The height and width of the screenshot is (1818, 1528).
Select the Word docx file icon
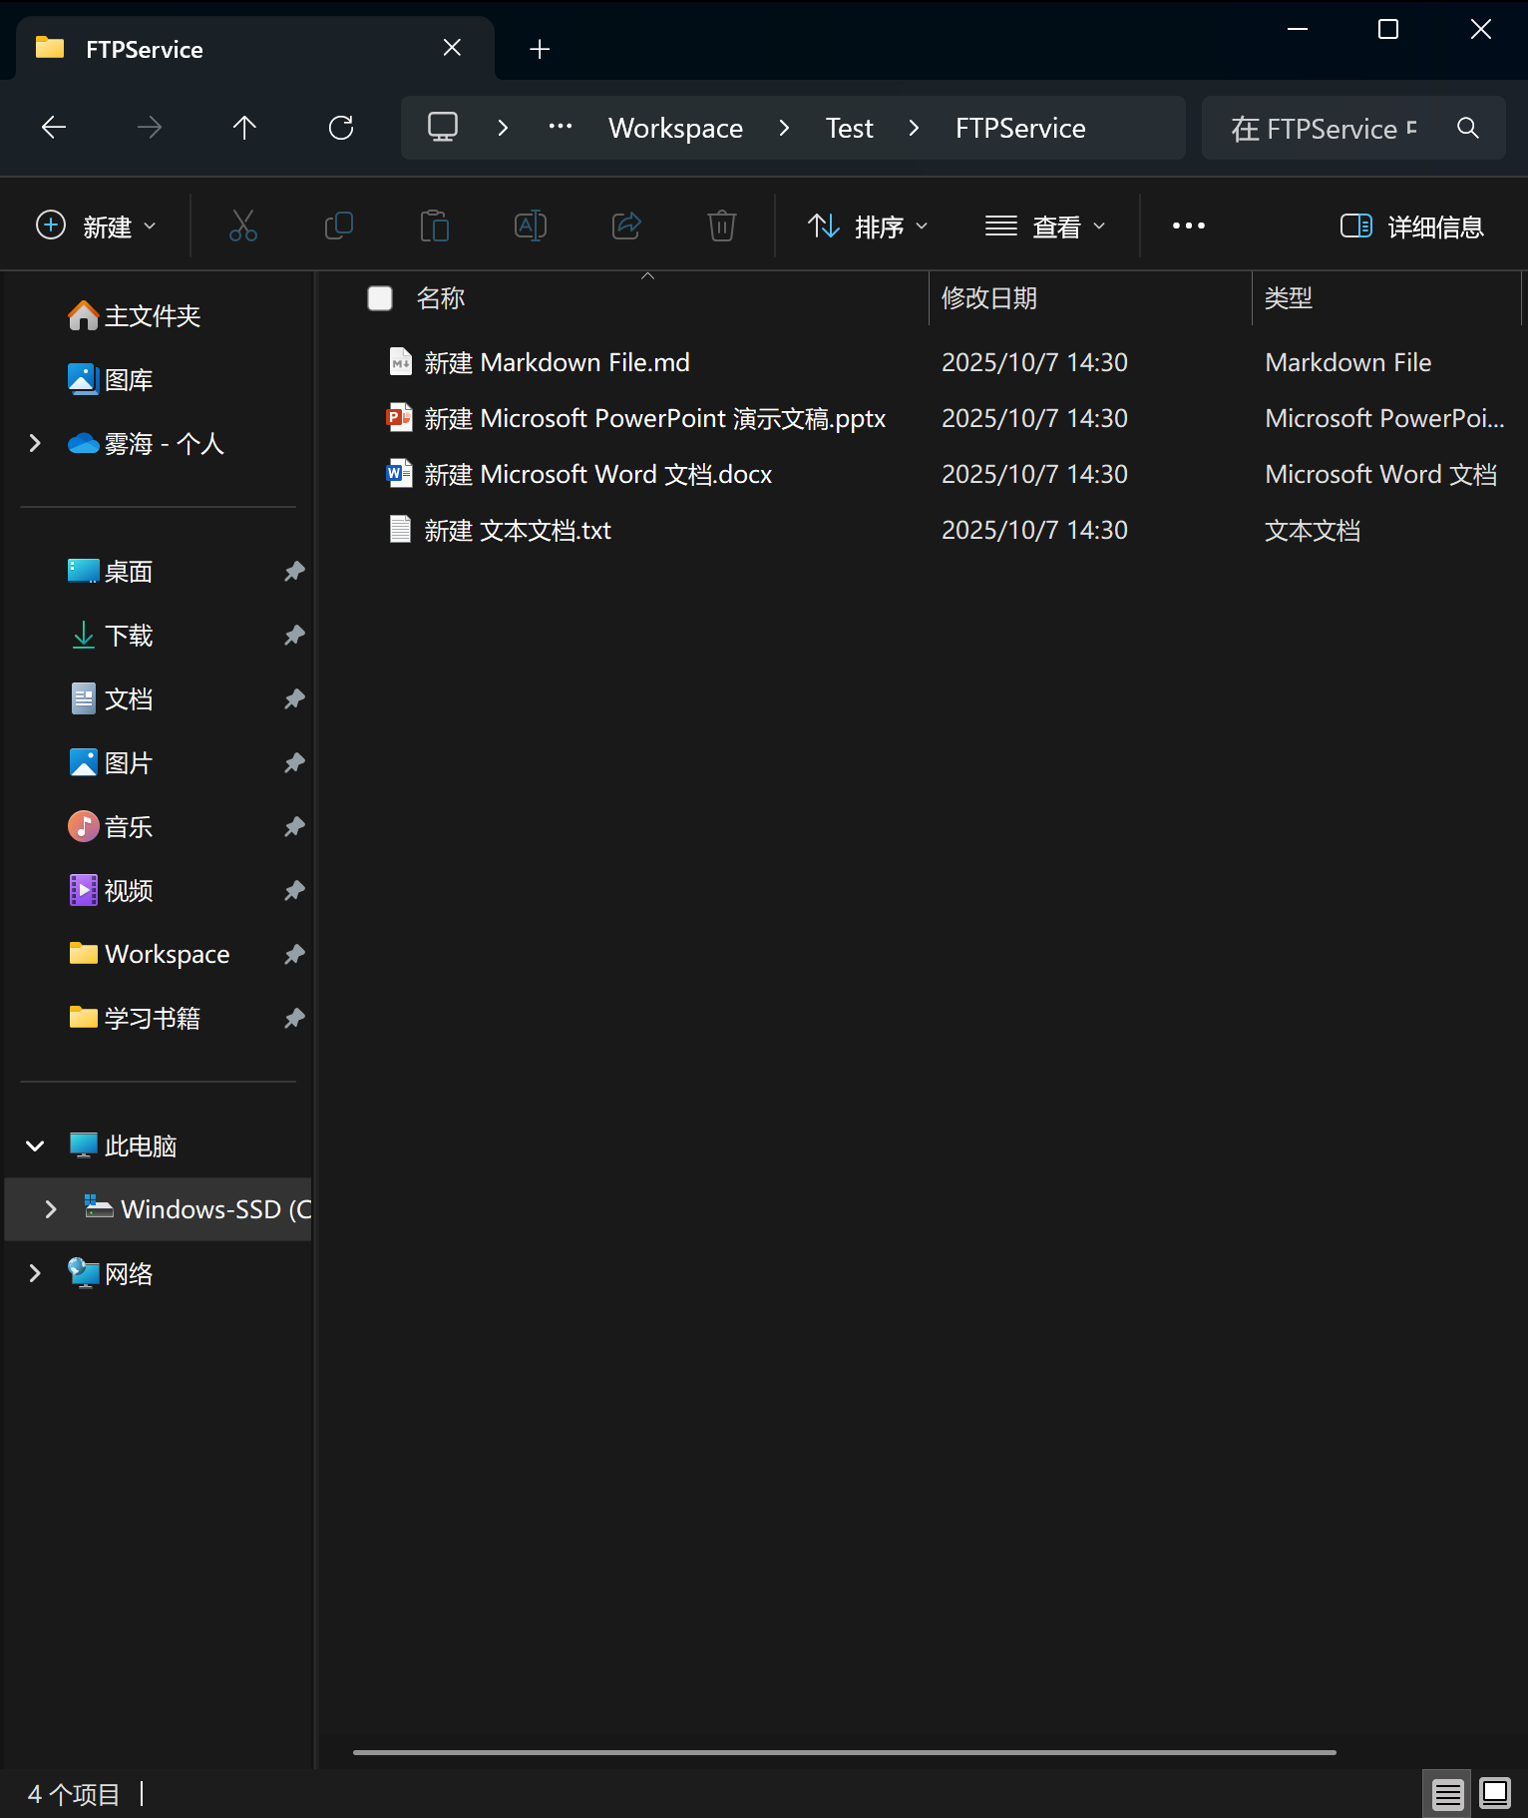point(400,473)
